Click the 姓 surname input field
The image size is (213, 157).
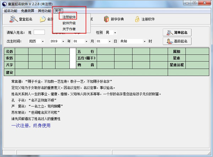(39, 32)
